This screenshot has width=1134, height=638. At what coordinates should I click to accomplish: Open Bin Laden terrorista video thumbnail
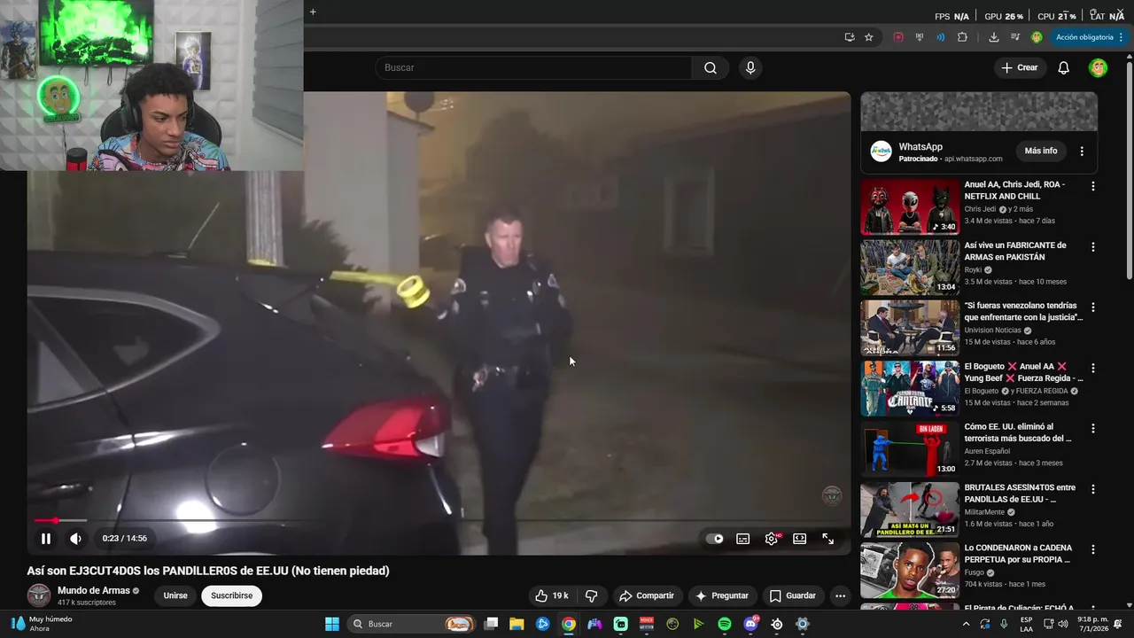[x=910, y=449]
